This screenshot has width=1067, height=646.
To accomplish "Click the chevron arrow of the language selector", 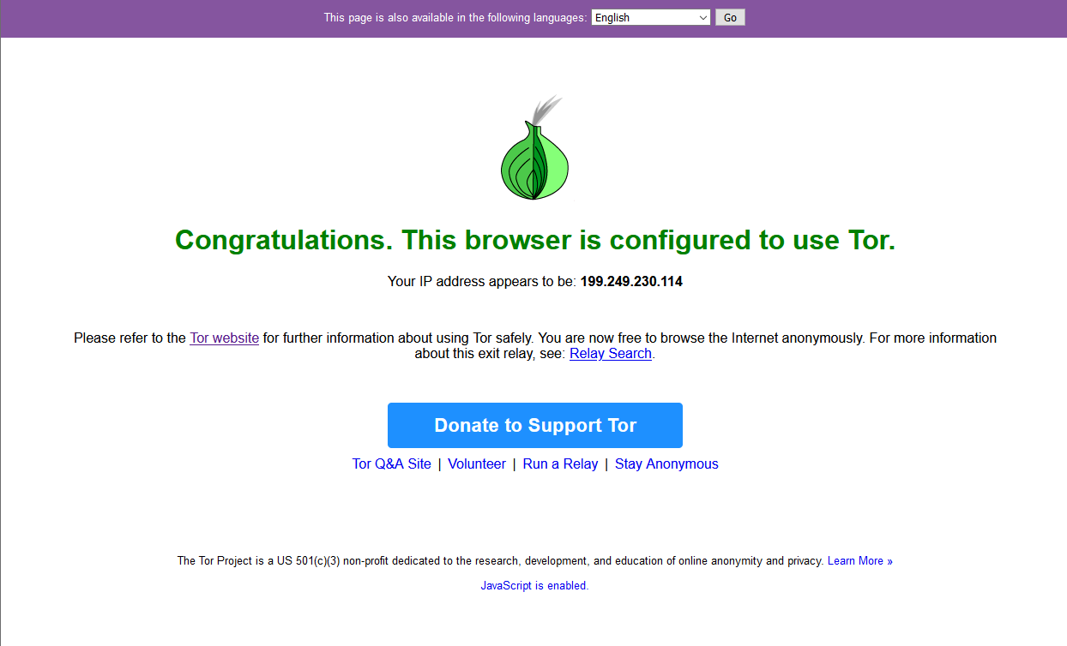I will pyautogui.click(x=703, y=17).
